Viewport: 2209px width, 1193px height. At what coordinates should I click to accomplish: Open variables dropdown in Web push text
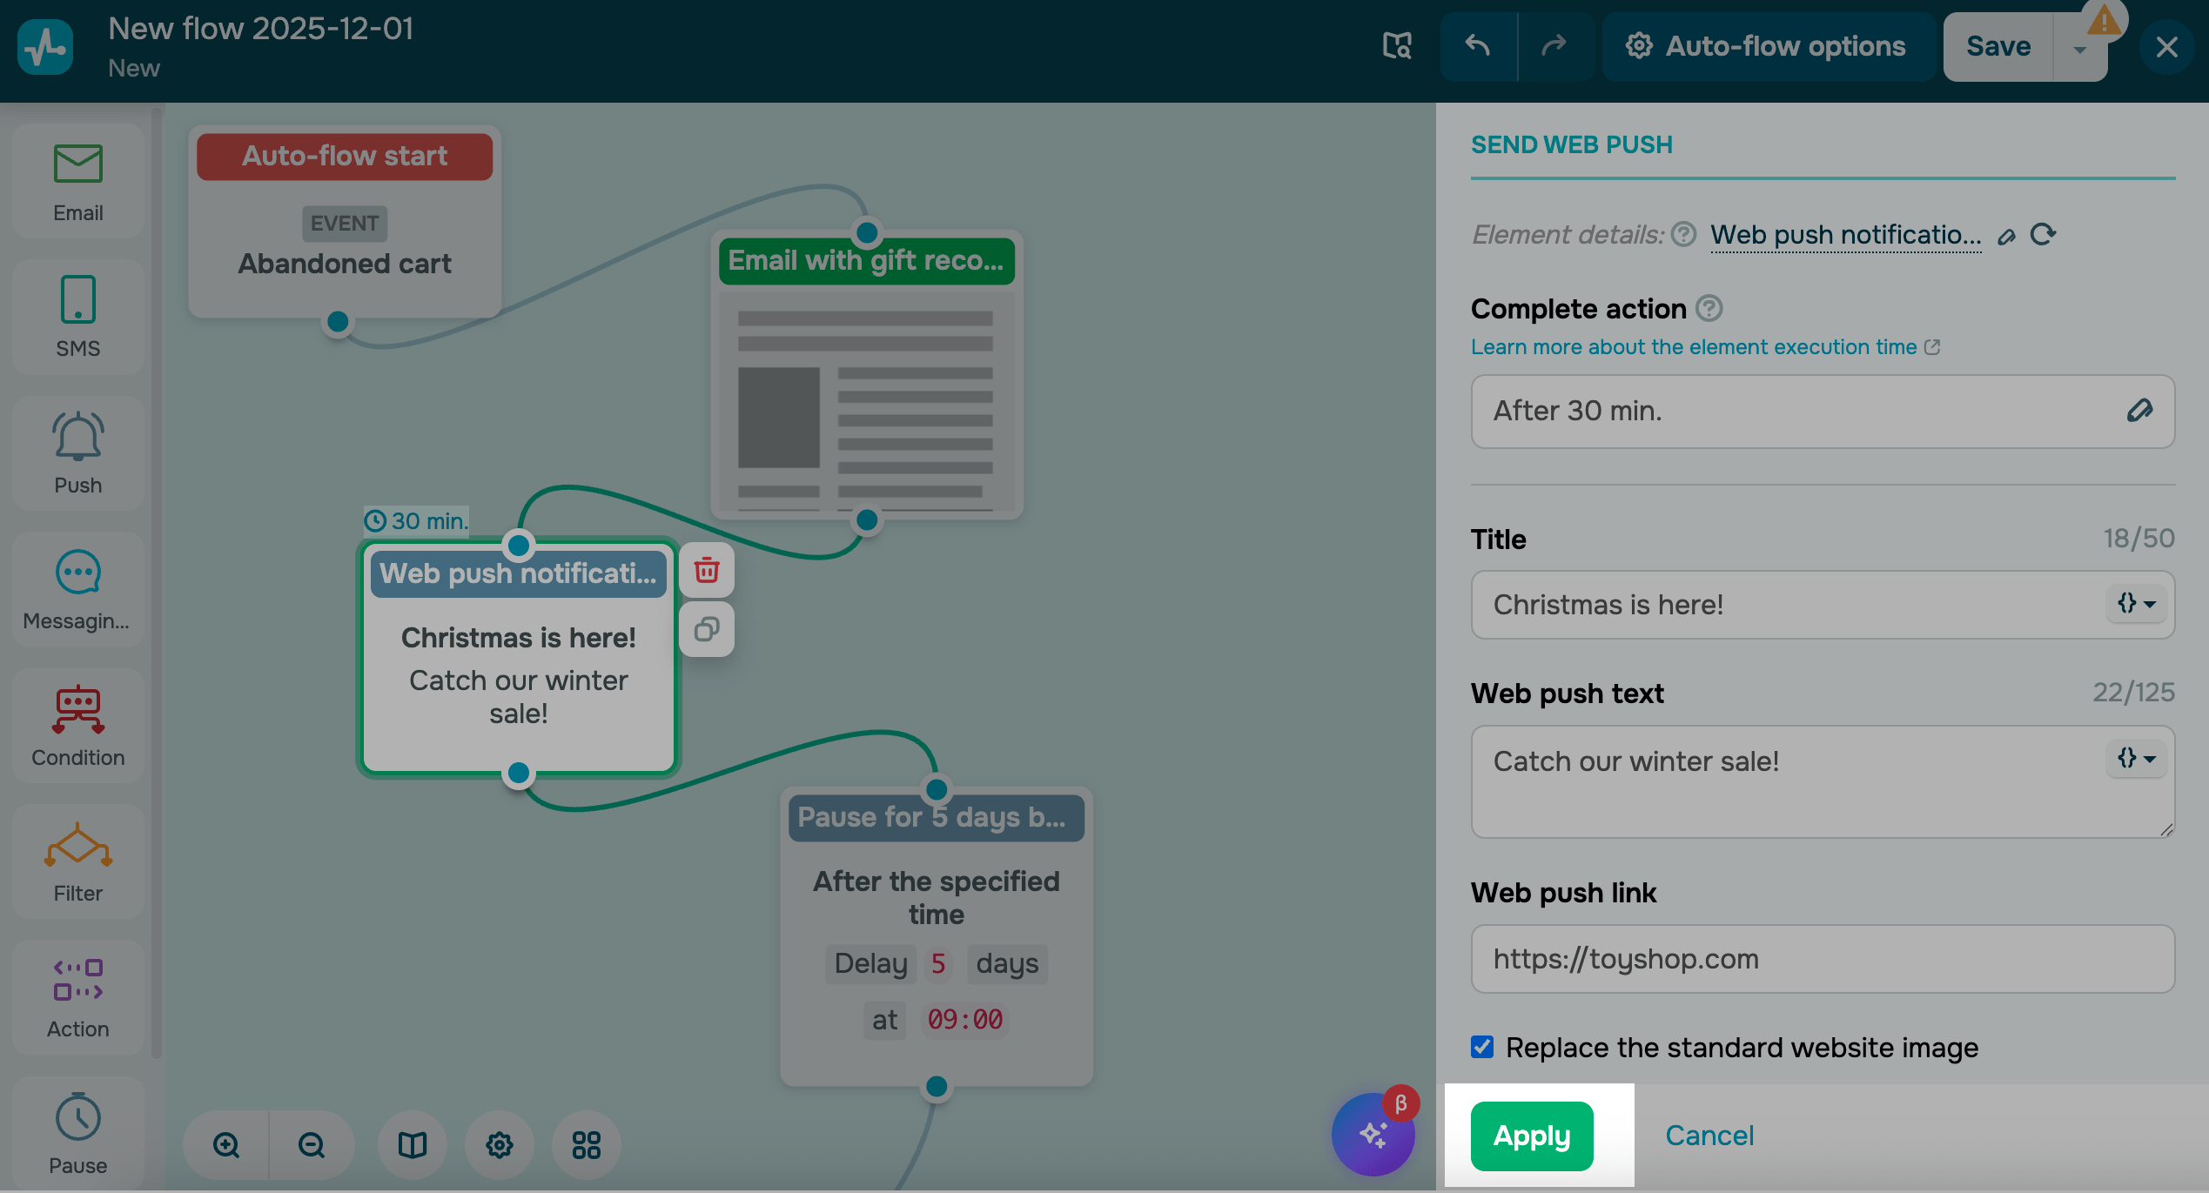tap(2137, 759)
